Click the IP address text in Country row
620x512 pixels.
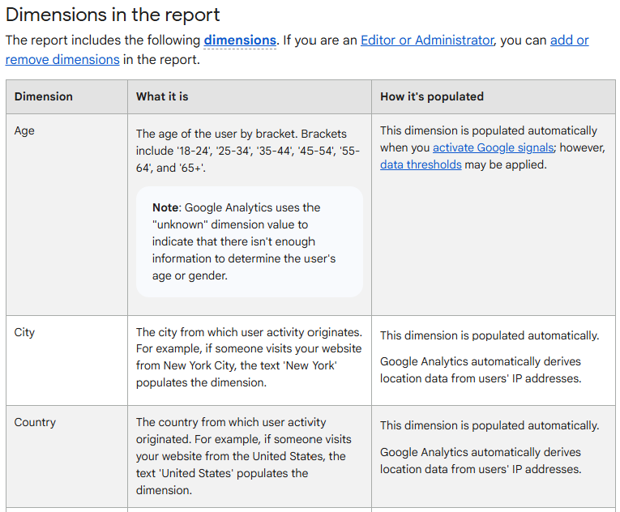[480, 460]
